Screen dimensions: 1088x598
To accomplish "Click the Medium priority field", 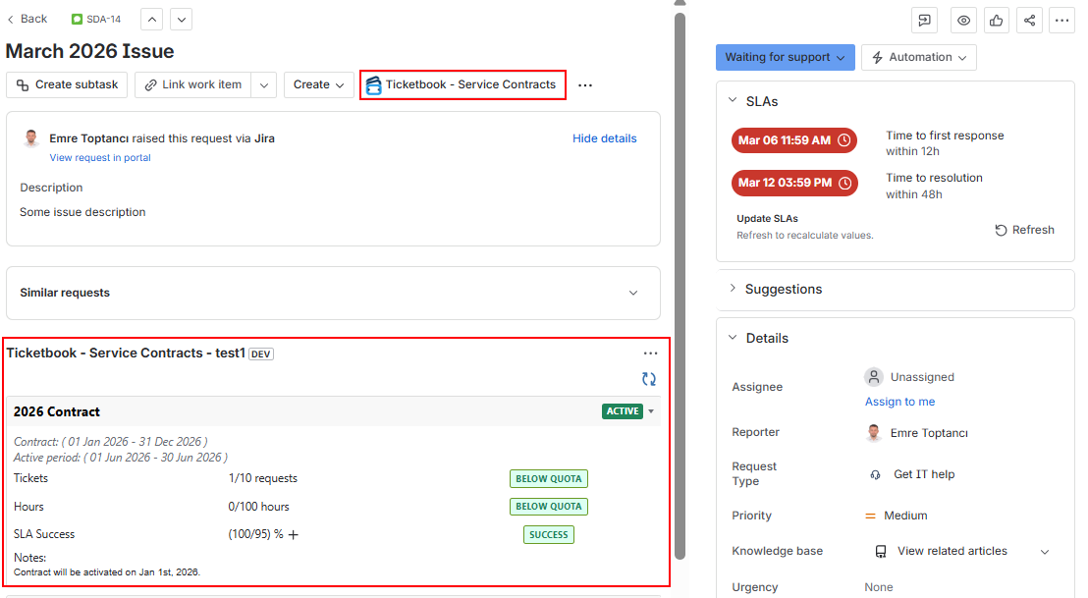I will (896, 516).
